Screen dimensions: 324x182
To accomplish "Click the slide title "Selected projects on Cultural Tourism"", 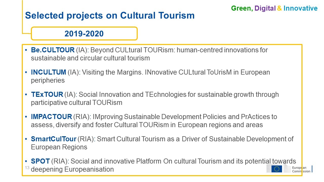I will point(110,15).
